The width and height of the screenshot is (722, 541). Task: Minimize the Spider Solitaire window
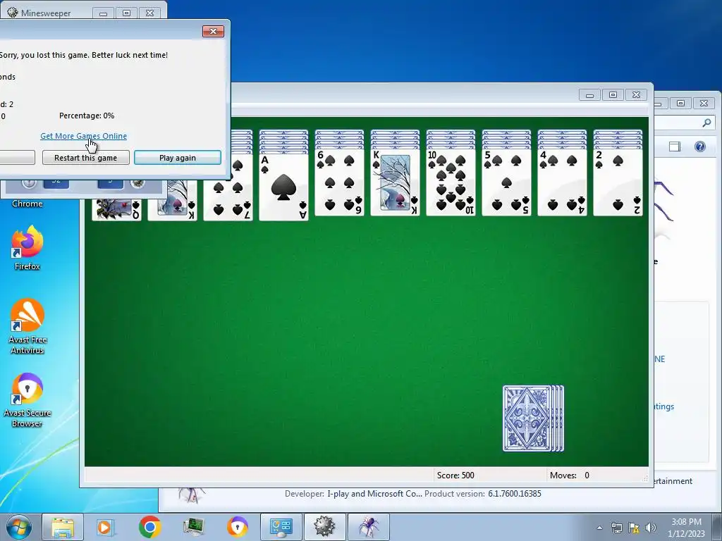[590, 95]
